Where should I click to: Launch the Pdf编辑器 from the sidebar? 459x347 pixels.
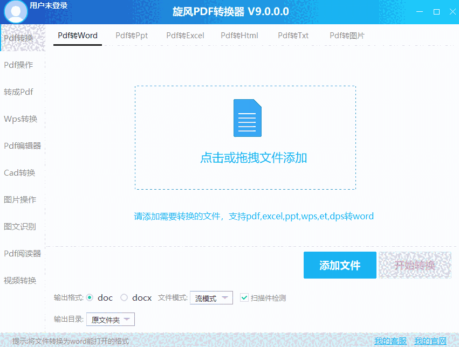tap(22, 145)
